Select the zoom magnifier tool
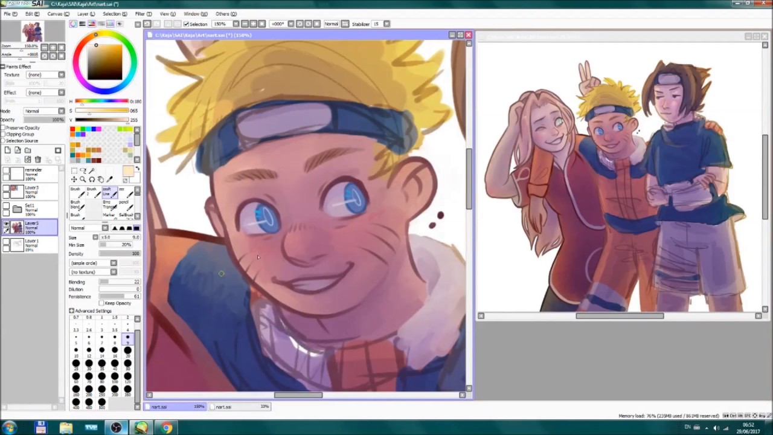 [x=83, y=179]
